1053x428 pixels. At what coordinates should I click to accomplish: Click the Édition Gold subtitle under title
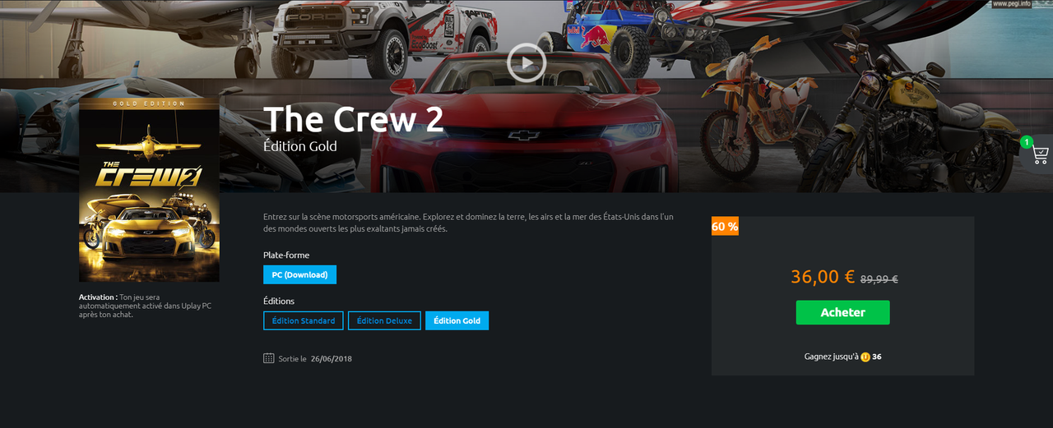299,146
